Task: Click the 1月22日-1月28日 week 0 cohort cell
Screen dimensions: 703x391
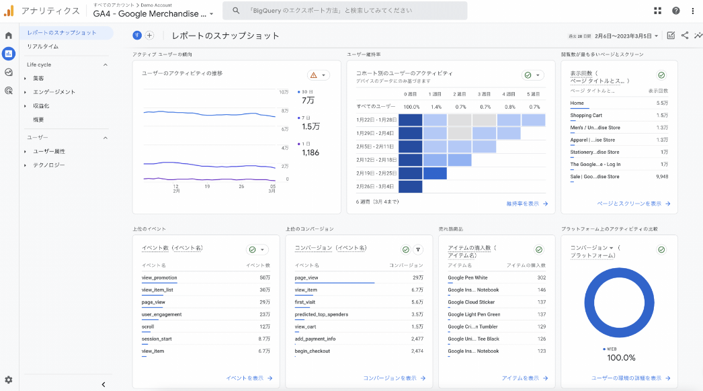Action: (x=410, y=120)
